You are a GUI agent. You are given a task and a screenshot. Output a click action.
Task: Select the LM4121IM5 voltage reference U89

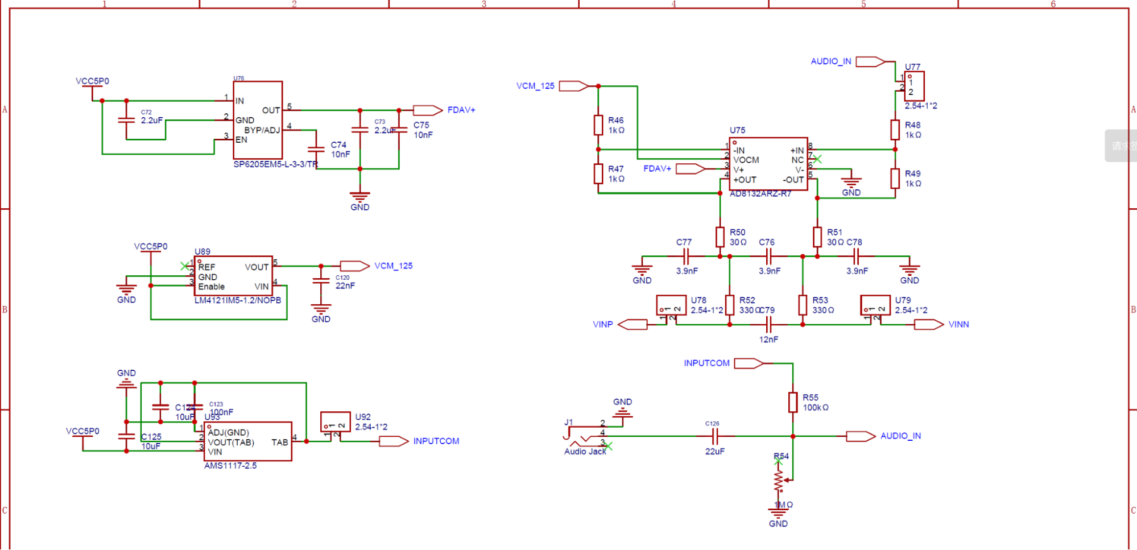233,276
